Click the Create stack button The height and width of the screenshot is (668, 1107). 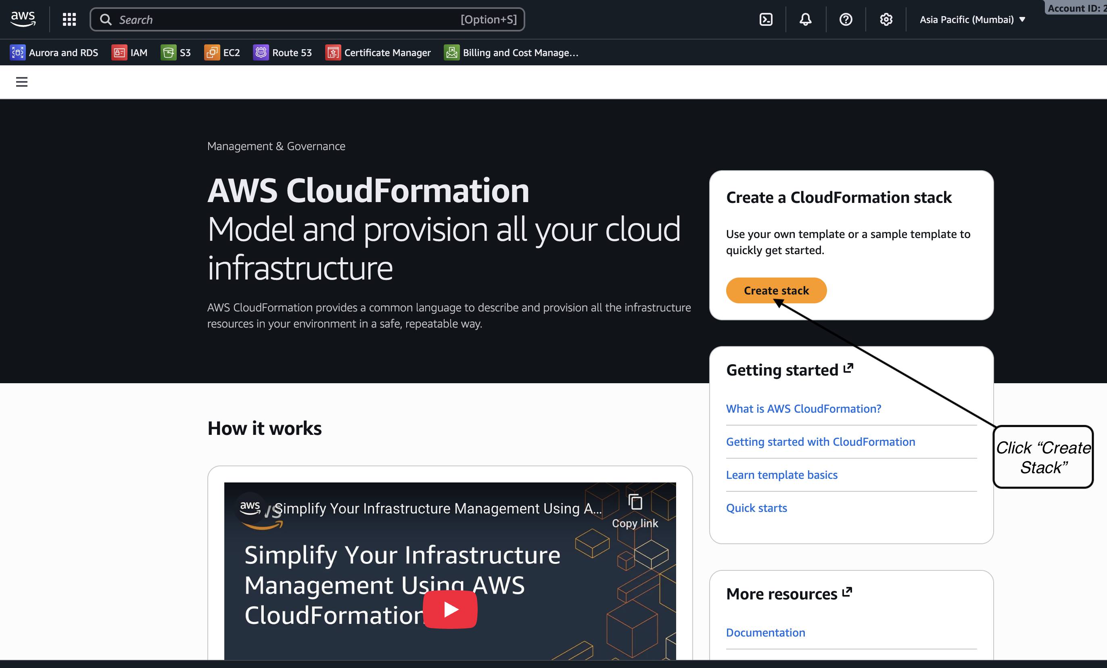tap(776, 290)
